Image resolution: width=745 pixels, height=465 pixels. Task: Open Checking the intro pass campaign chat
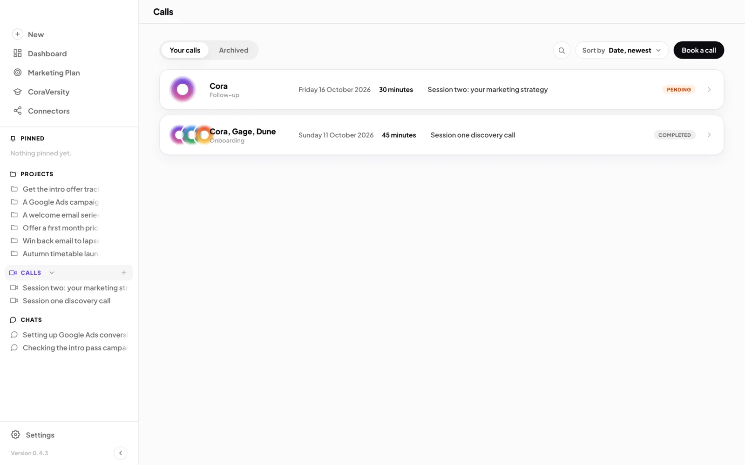pos(75,348)
